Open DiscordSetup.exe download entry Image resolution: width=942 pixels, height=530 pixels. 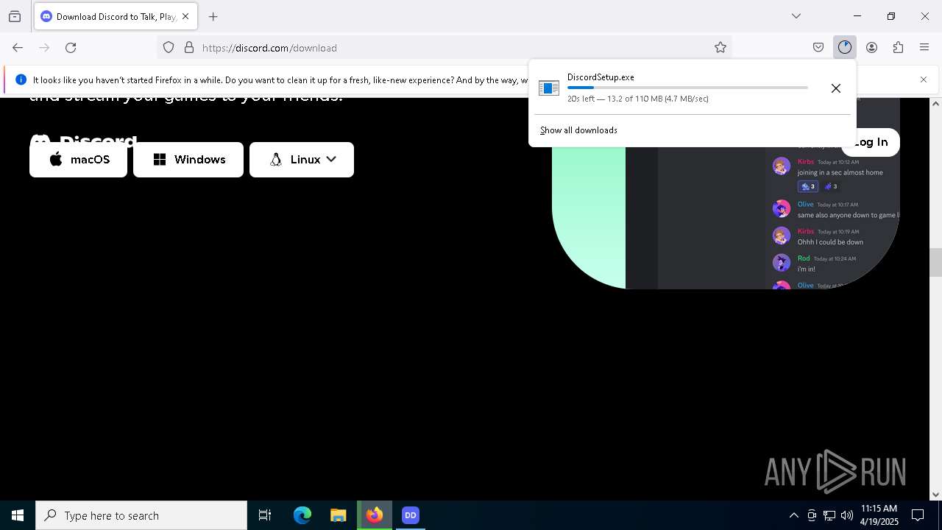(673, 88)
